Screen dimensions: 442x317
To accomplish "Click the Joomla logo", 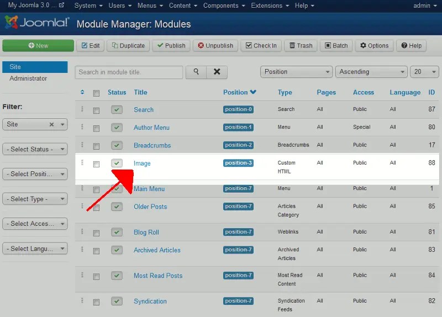I will point(37,23).
